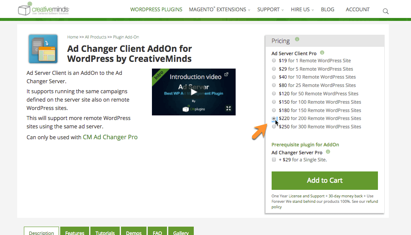Go to the Blog page
The height and width of the screenshot is (235, 411).
coord(328,10)
